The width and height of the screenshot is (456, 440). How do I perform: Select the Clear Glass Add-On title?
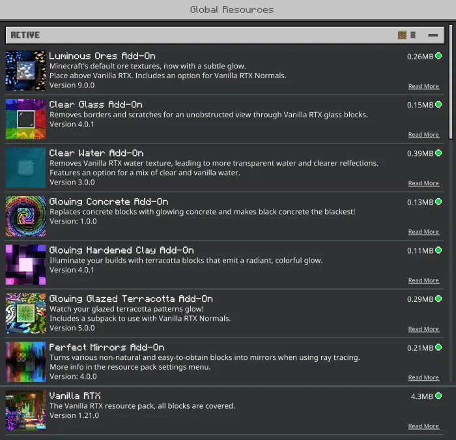pyautogui.click(x=96, y=104)
